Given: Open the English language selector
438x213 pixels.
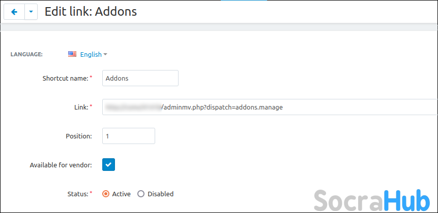Looking at the screenshot, I should (91, 54).
